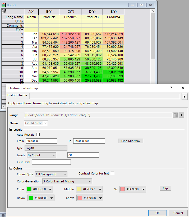189x217 pixels.
Task: Click cell 116,214,029 in Product4 column
Action: [x=113, y=34]
